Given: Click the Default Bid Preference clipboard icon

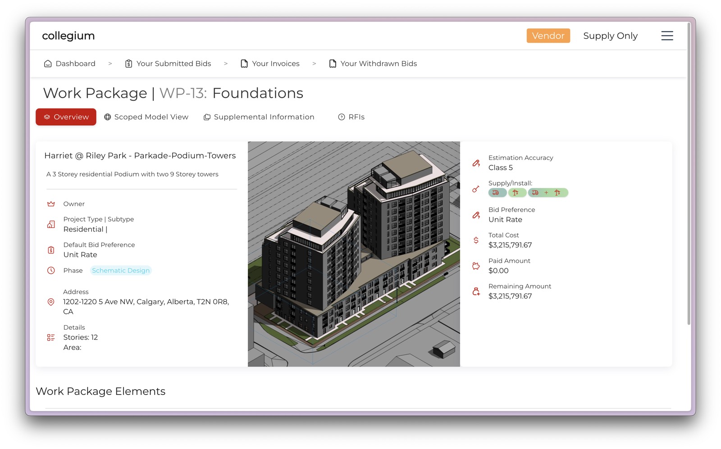Looking at the screenshot, I should (51, 250).
